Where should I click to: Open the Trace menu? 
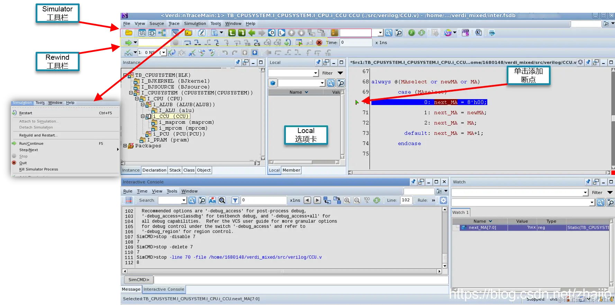pyautogui.click(x=174, y=23)
